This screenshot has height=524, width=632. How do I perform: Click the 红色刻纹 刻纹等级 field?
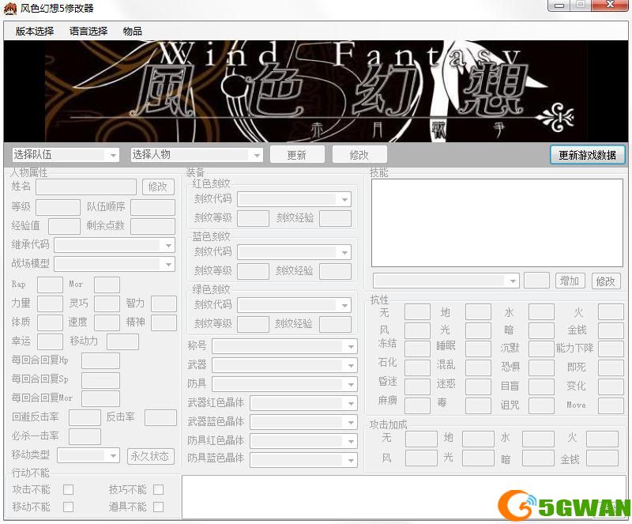coord(253,218)
